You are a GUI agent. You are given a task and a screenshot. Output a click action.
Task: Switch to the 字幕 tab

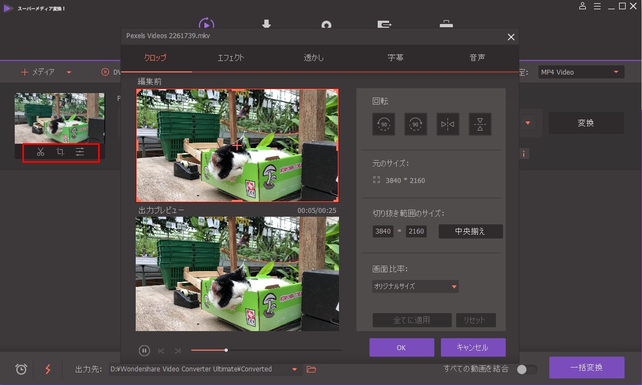396,58
